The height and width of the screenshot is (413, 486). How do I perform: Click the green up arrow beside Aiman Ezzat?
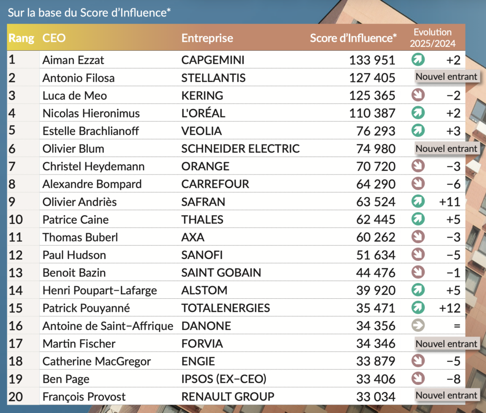pyautogui.click(x=418, y=60)
